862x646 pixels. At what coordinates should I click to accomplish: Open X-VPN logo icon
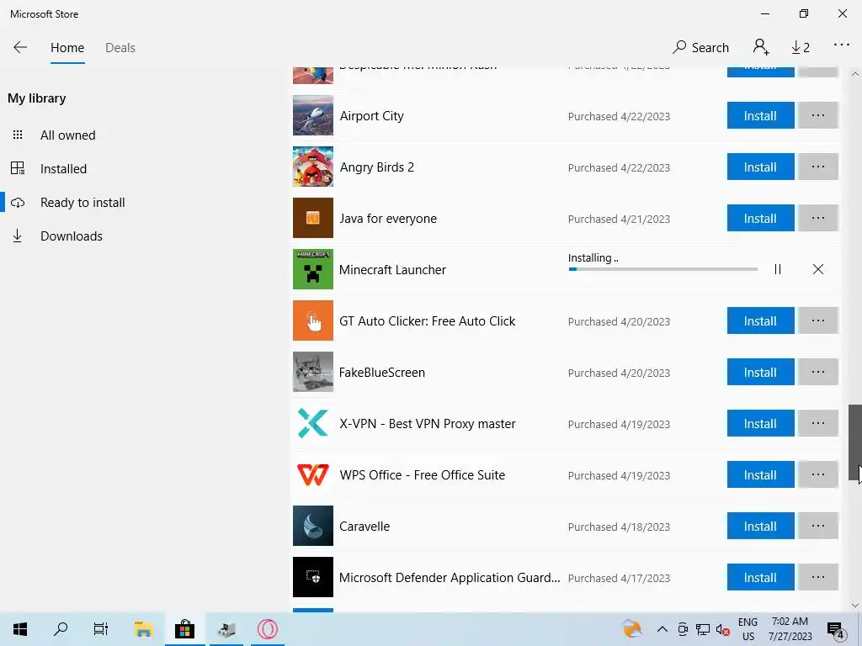point(313,423)
